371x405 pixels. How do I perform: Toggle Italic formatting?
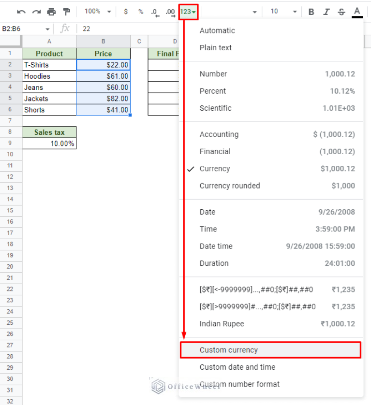pyautogui.click(x=326, y=12)
